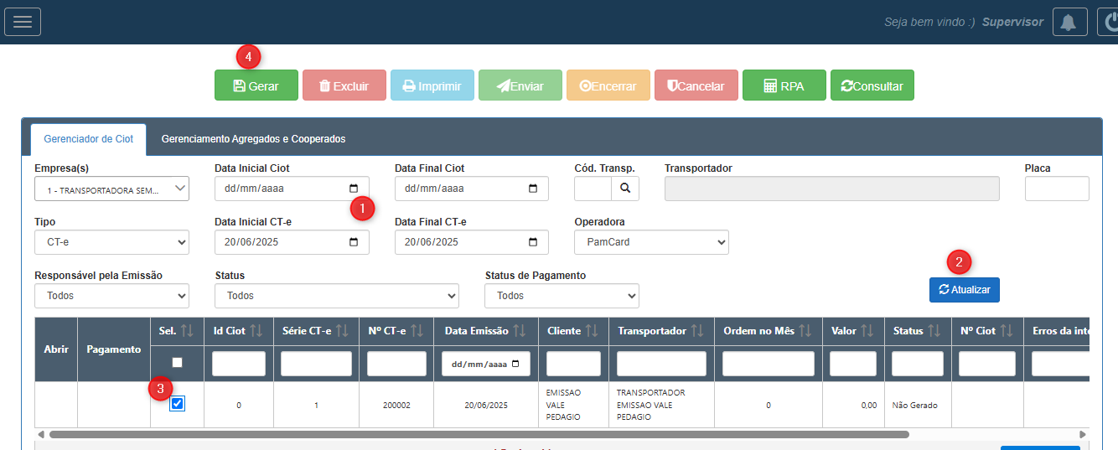Sort table by Valor column arrows
Screen dimensions: 1118x450
[x=867, y=331]
